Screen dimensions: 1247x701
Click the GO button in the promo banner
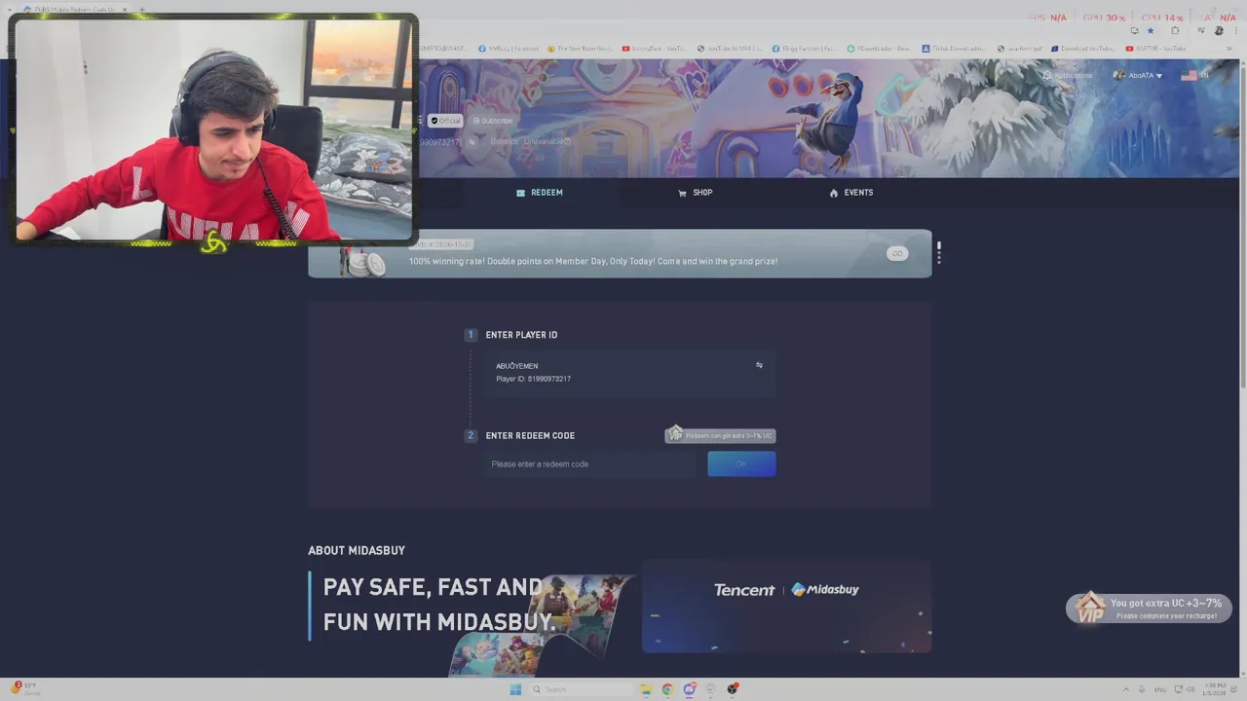(x=897, y=253)
